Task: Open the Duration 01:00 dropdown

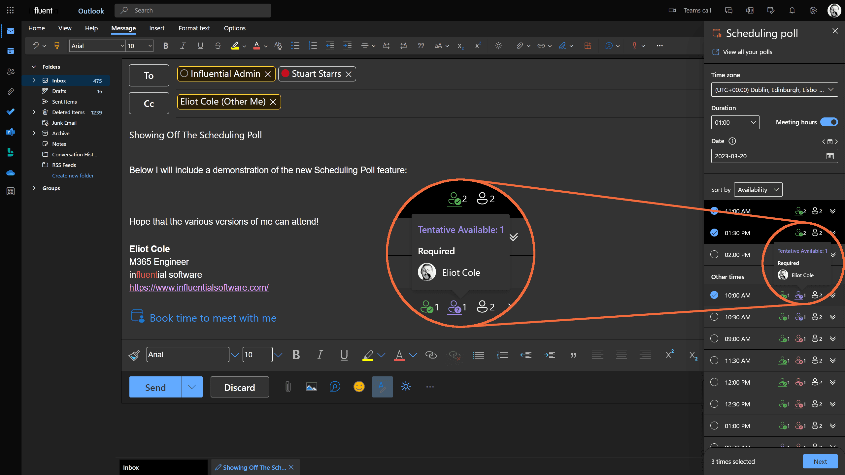Action: tap(735, 122)
